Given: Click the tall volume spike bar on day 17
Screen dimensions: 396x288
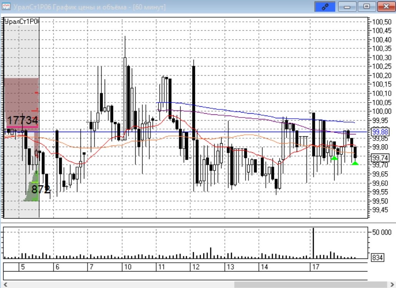Looking at the screenshot, I should point(313,243).
